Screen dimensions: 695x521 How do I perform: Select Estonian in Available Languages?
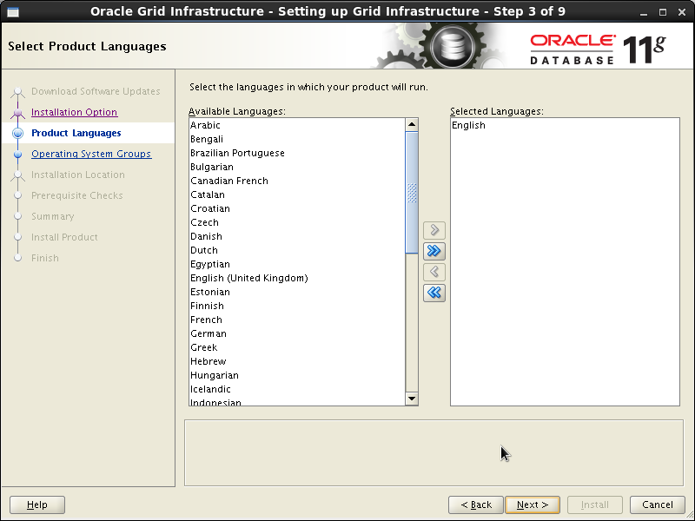tap(296, 292)
